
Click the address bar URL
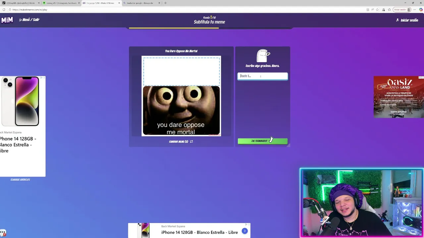coord(30,10)
